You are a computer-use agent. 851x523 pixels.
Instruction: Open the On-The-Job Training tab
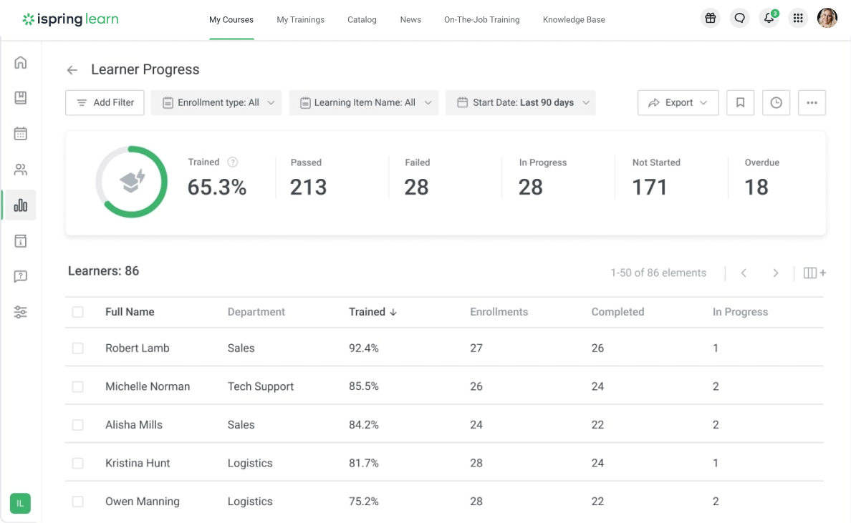pyautogui.click(x=481, y=19)
